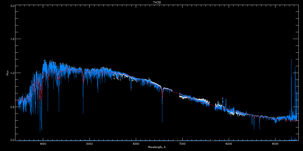
Task: Click the 2.0 flux tick label
Action: pos(12,6)
